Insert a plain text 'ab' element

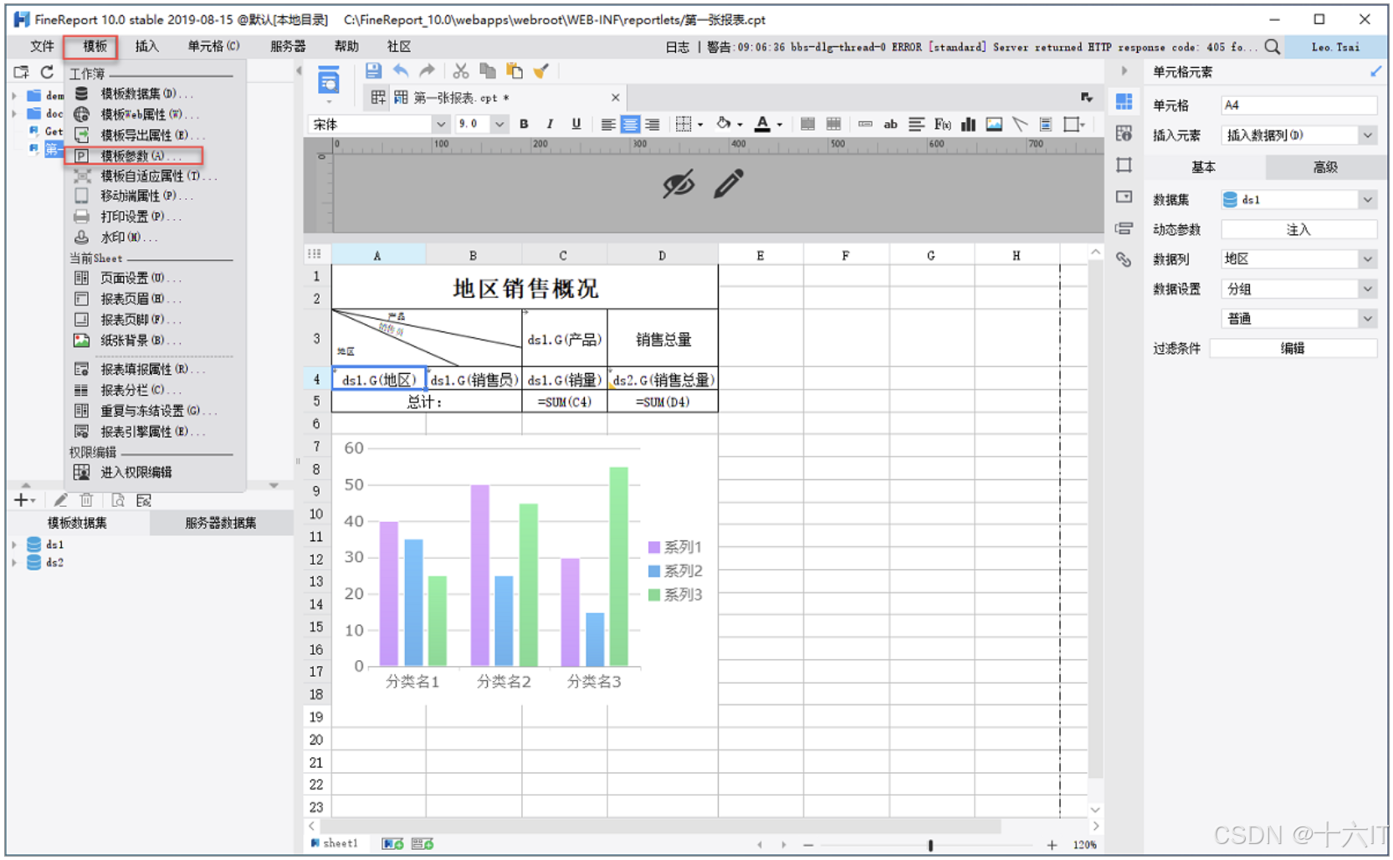[x=890, y=125]
